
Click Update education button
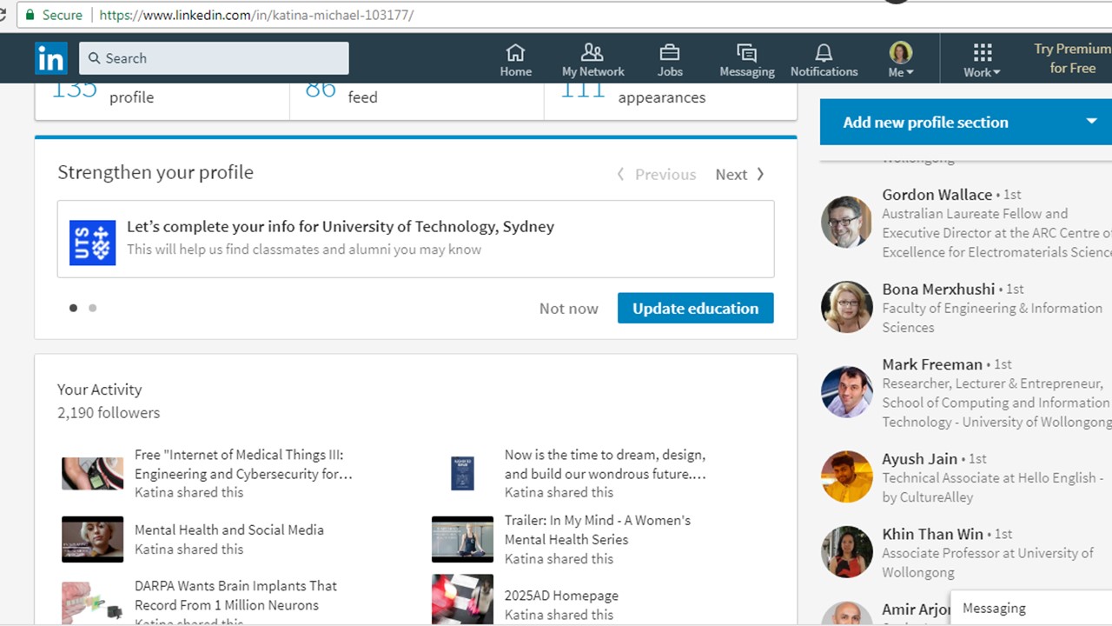click(695, 308)
